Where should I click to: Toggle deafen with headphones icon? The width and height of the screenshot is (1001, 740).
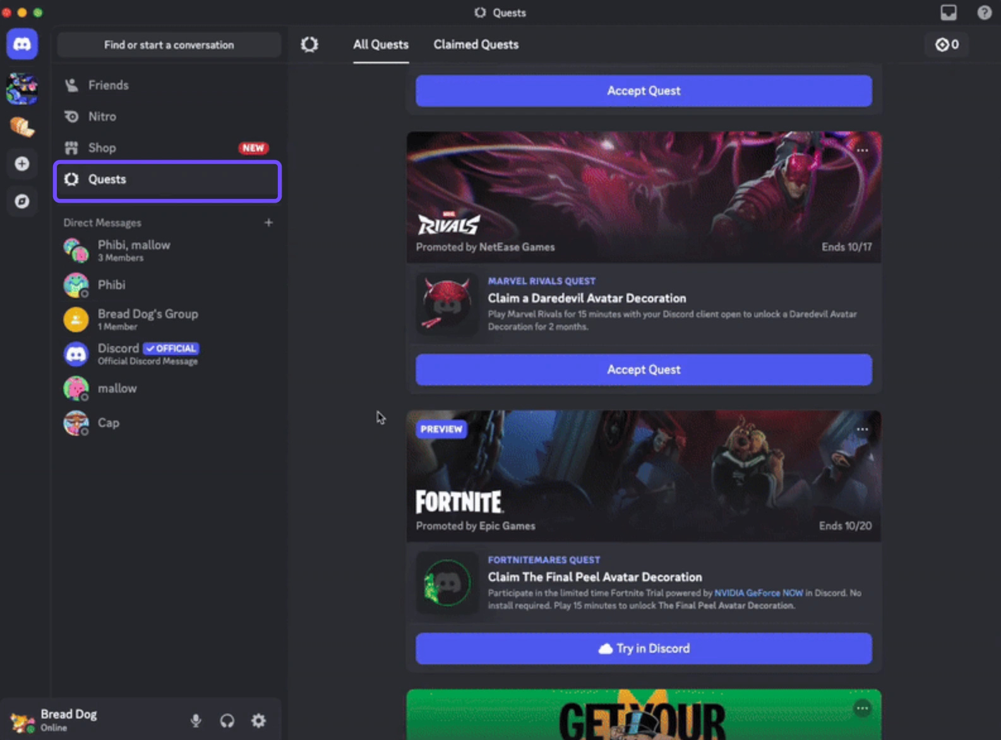pyautogui.click(x=227, y=720)
